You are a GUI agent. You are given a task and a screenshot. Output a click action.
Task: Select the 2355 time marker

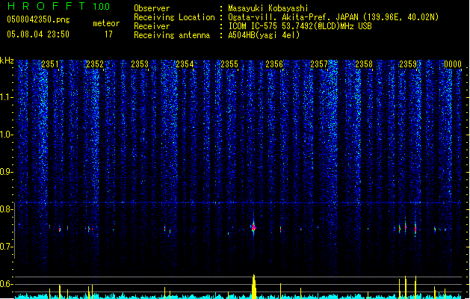(x=229, y=64)
